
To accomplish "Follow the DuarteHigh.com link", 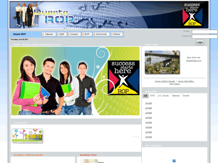I will [194, 61].
